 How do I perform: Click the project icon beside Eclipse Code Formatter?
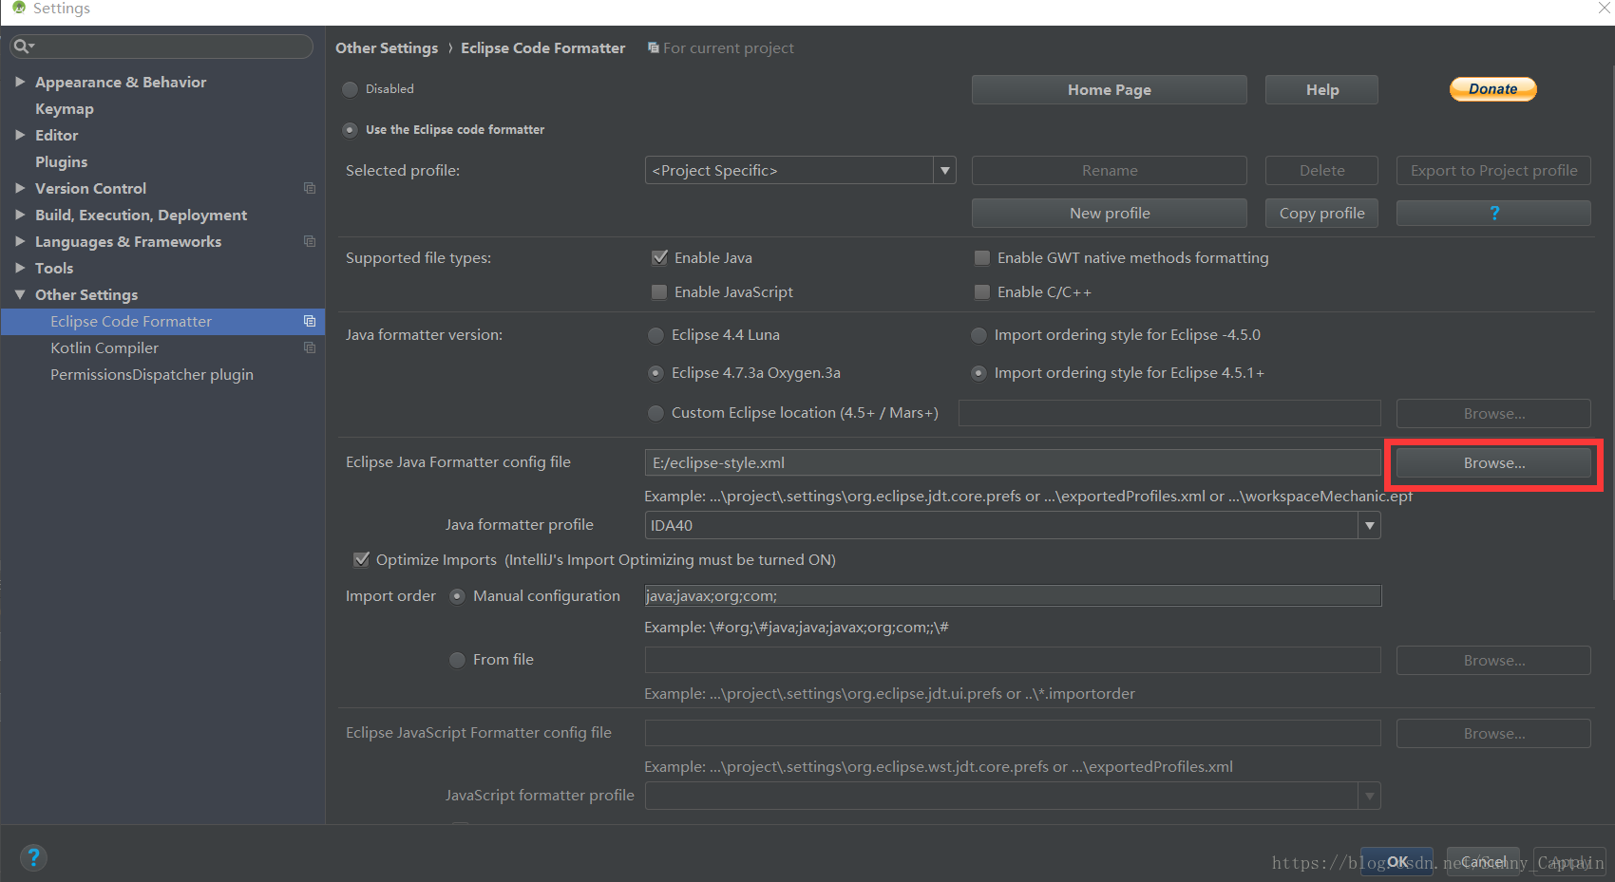coord(310,321)
